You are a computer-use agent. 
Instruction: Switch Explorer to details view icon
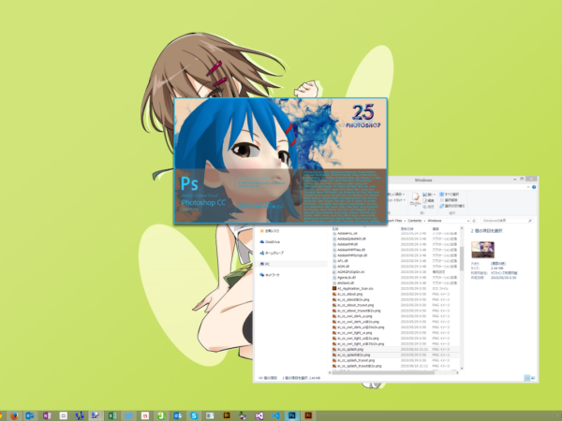tap(526, 378)
